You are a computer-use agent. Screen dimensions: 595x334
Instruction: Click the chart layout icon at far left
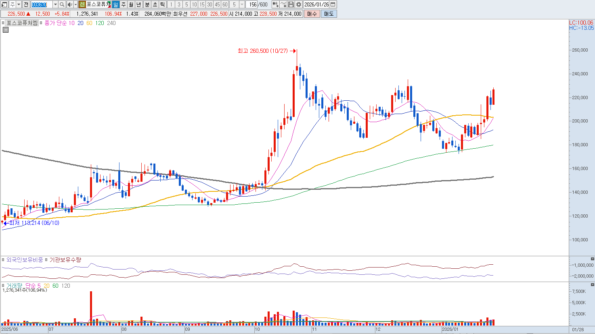4,4
